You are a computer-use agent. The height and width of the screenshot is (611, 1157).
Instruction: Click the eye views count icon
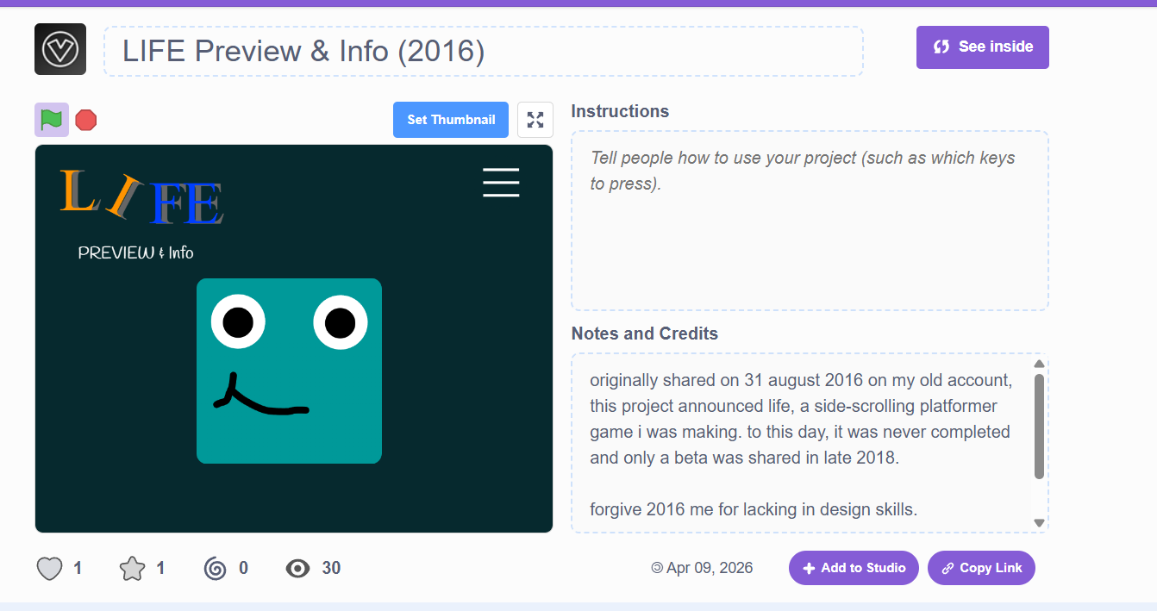(298, 569)
